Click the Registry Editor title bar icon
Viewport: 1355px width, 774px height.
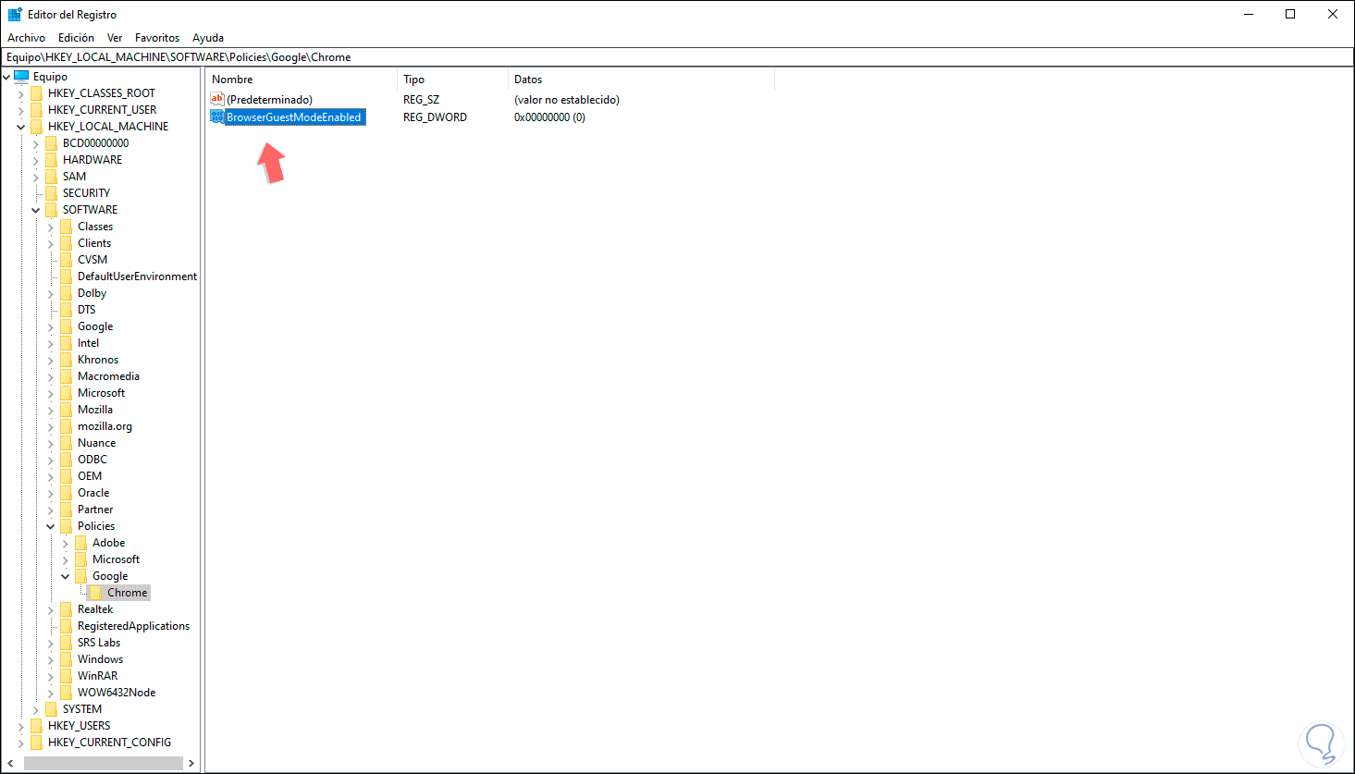15,14
